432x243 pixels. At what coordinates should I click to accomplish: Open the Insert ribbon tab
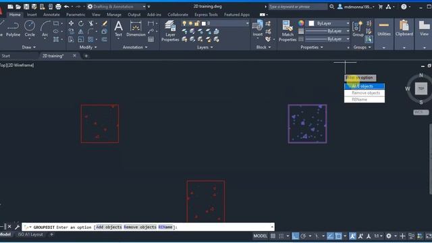coord(32,15)
